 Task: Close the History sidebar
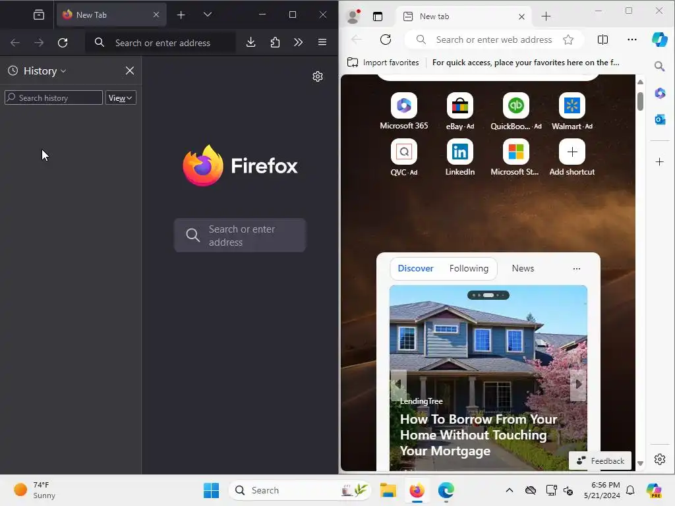point(130,70)
